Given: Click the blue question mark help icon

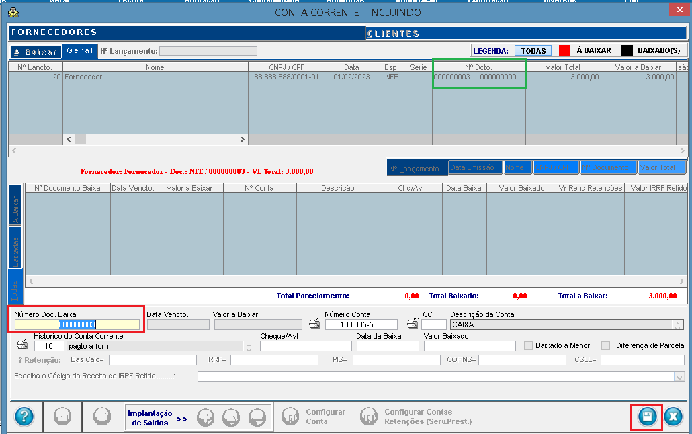Looking at the screenshot, I should click(24, 416).
